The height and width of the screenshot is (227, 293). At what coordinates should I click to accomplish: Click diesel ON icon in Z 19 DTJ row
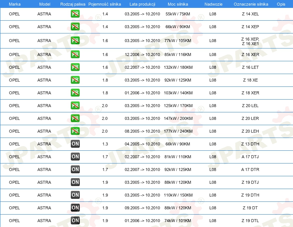[75, 182]
